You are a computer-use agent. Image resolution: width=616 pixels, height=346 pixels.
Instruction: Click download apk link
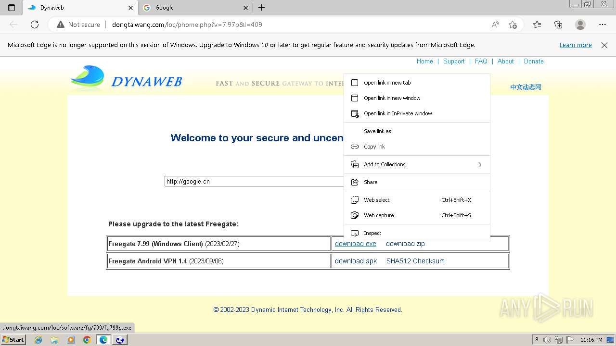356,261
